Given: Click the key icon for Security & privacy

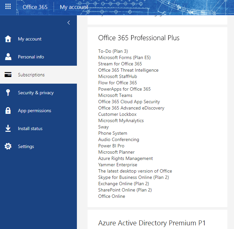Looking at the screenshot, I should (8, 93).
